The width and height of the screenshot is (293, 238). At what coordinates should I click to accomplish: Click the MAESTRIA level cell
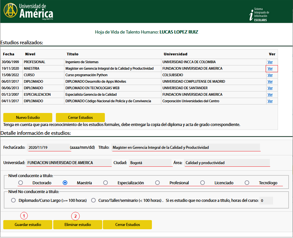click(x=43, y=68)
